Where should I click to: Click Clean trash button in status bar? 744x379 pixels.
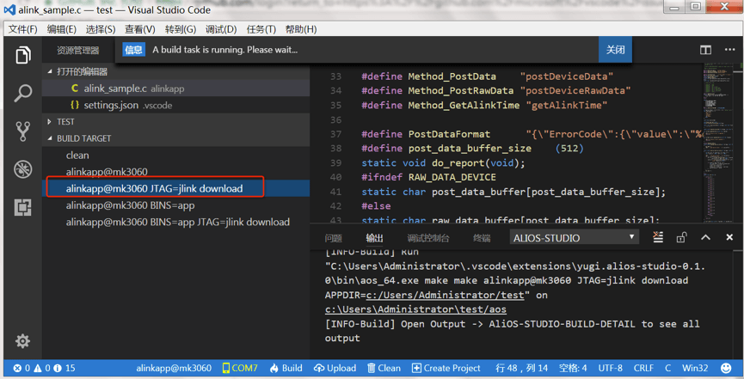(384, 368)
